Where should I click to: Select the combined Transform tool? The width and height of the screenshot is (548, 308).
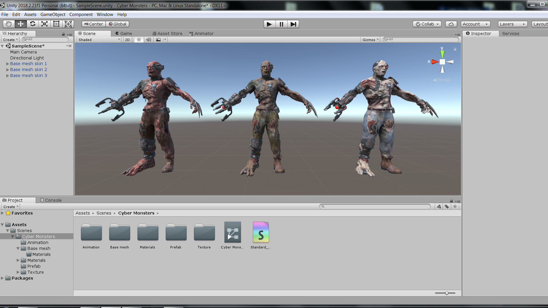(x=68, y=24)
